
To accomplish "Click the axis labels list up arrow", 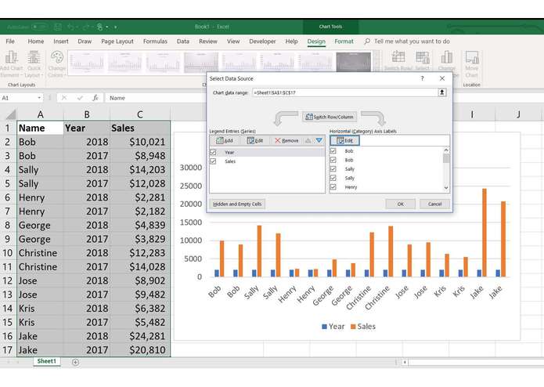I will pyautogui.click(x=446, y=150).
